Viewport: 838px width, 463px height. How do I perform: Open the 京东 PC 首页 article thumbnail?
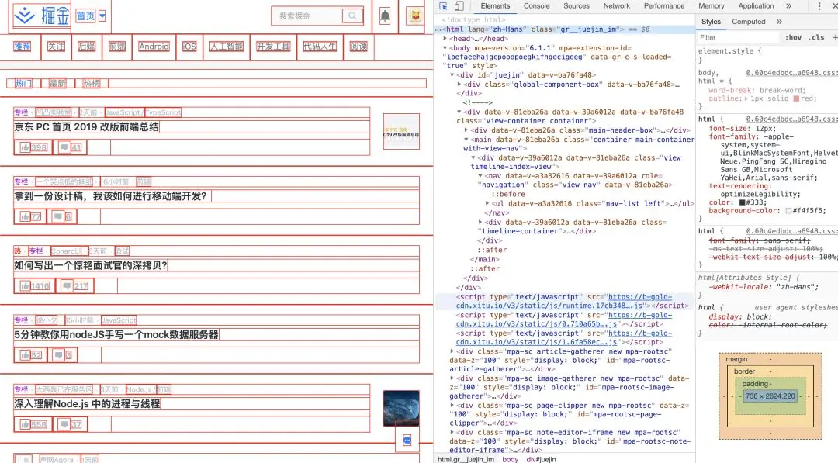(401, 131)
